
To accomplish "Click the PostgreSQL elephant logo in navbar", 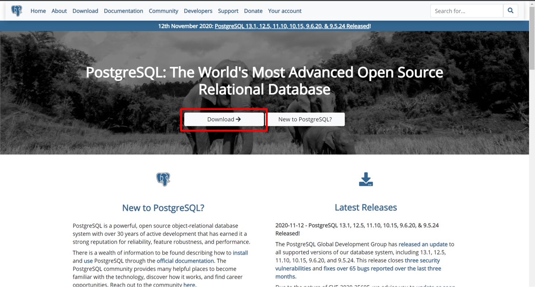I will (x=16, y=11).
